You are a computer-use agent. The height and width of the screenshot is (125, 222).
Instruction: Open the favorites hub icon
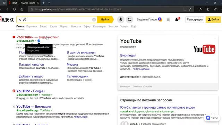200,9
